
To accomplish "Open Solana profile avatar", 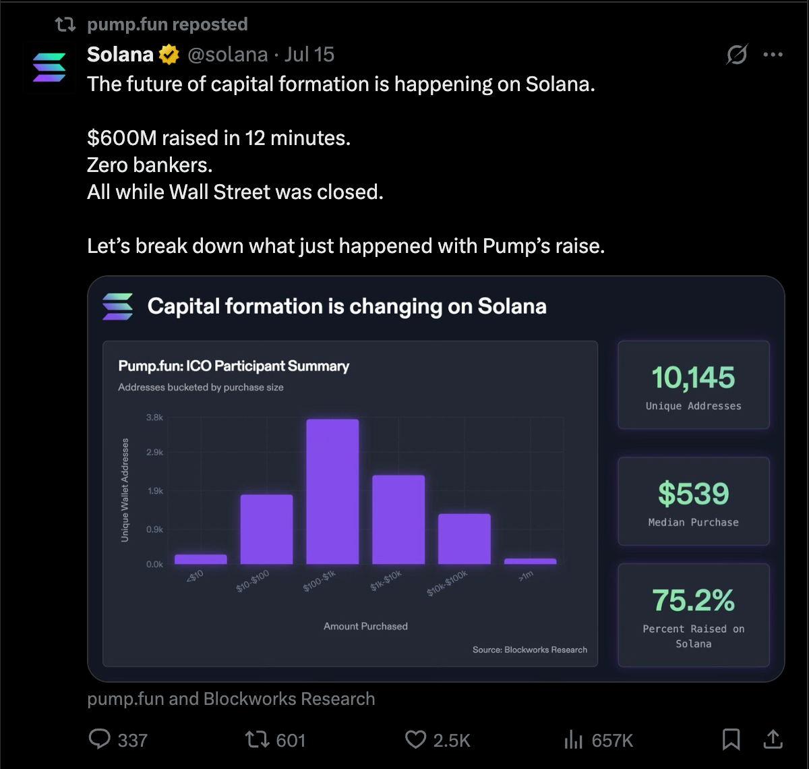I will pos(49,67).
